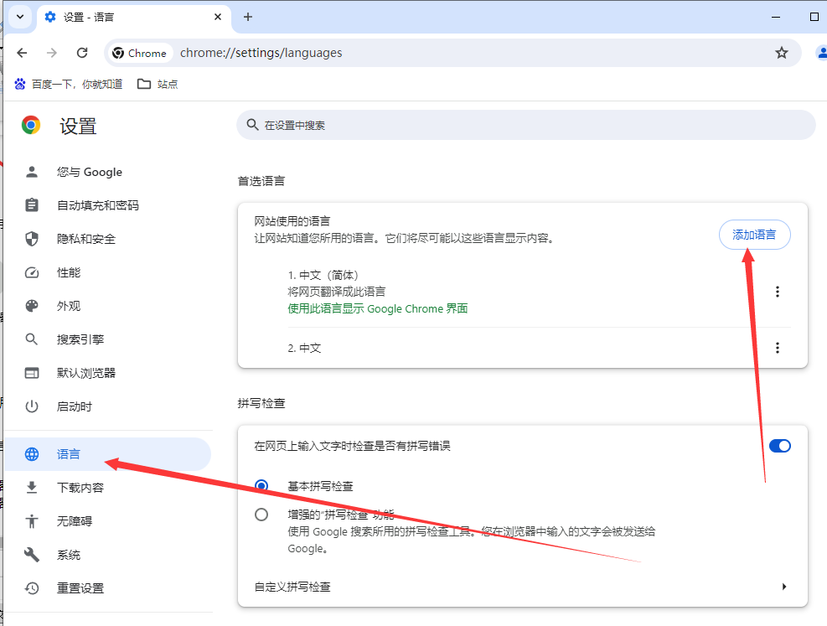Click the Chrome logo beside 设置
Viewport: 827px width, 626px height.
click(31, 125)
